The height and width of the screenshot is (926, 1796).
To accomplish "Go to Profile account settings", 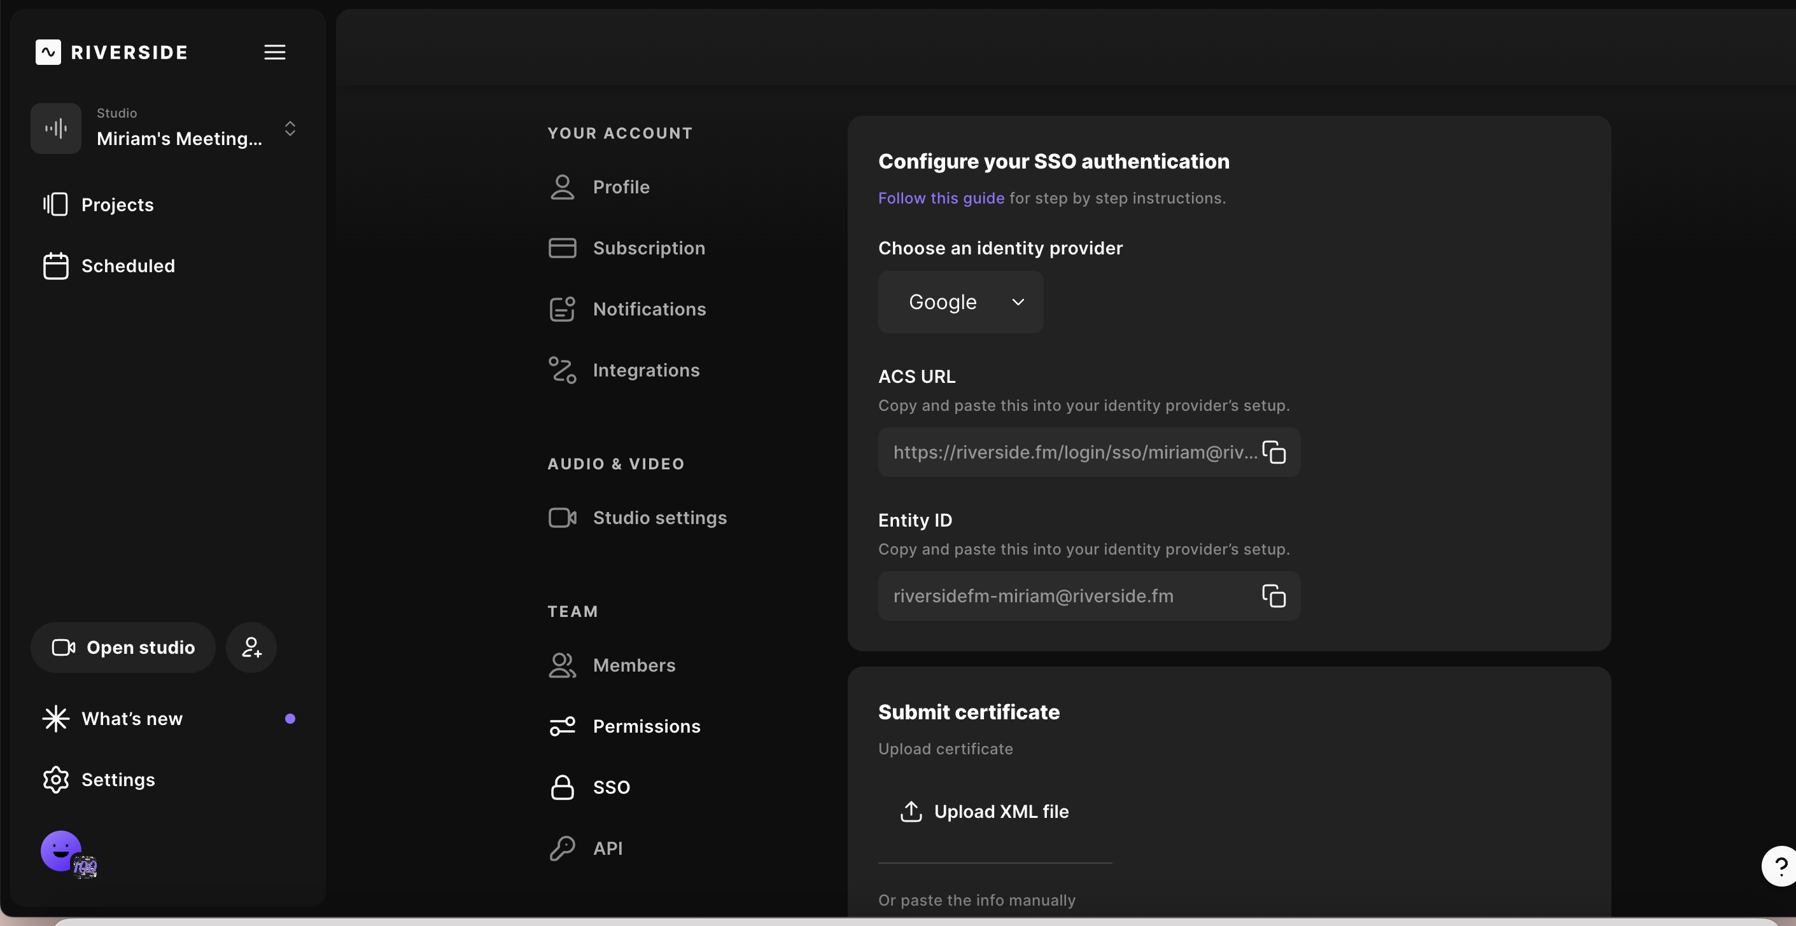I will coord(621,187).
